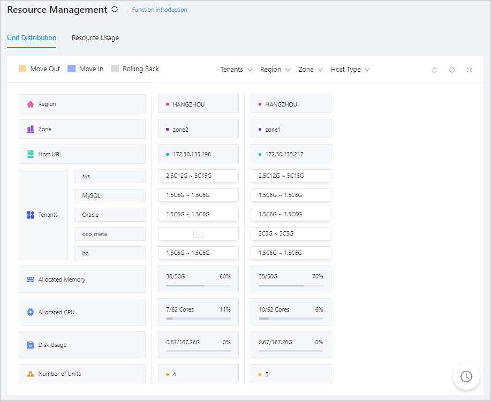Image resolution: width=491 pixels, height=401 pixels.
Task: Click HANGZHOU region cell above zone1
Action: (x=291, y=104)
